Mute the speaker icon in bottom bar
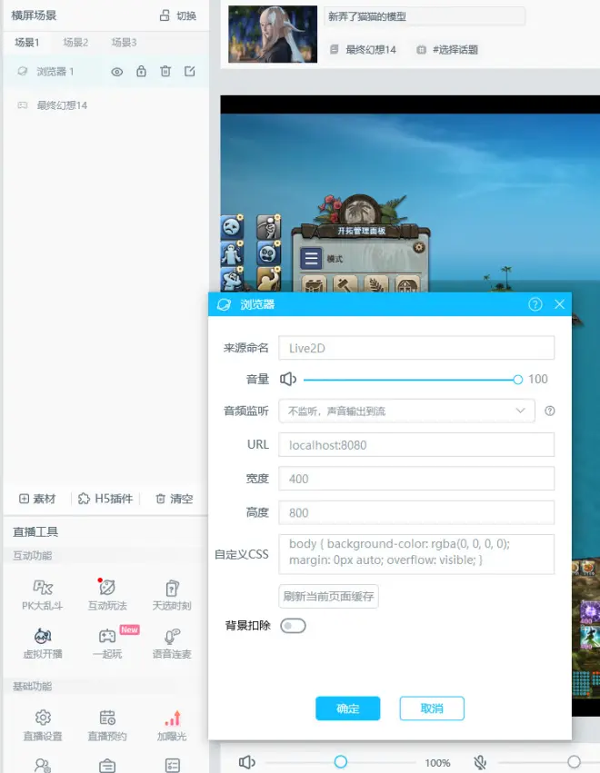The height and width of the screenshot is (773, 600). pyautogui.click(x=247, y=762)
